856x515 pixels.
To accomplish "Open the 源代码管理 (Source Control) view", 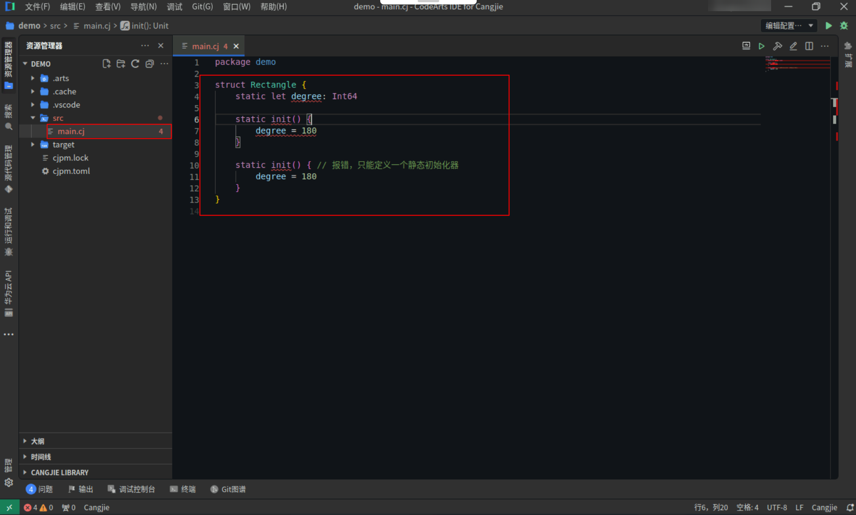I will (x=9, y=189).
